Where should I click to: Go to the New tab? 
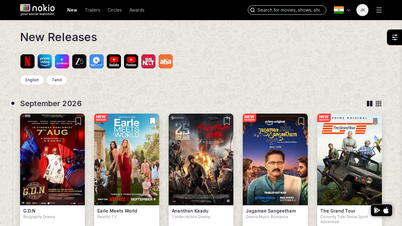click(x=72, y=10)
